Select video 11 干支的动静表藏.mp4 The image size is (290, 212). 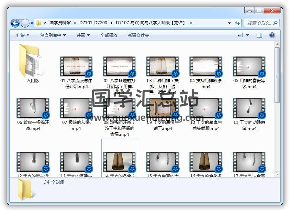point(249,114)
